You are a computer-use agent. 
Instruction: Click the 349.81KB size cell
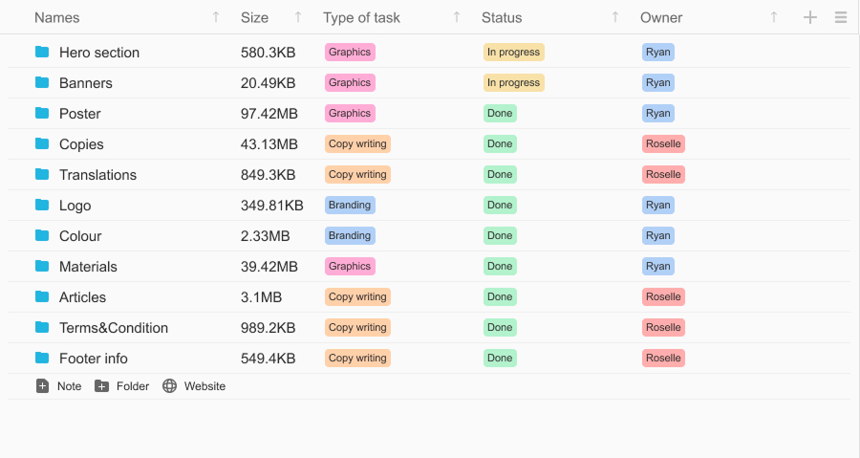(272, 206)
